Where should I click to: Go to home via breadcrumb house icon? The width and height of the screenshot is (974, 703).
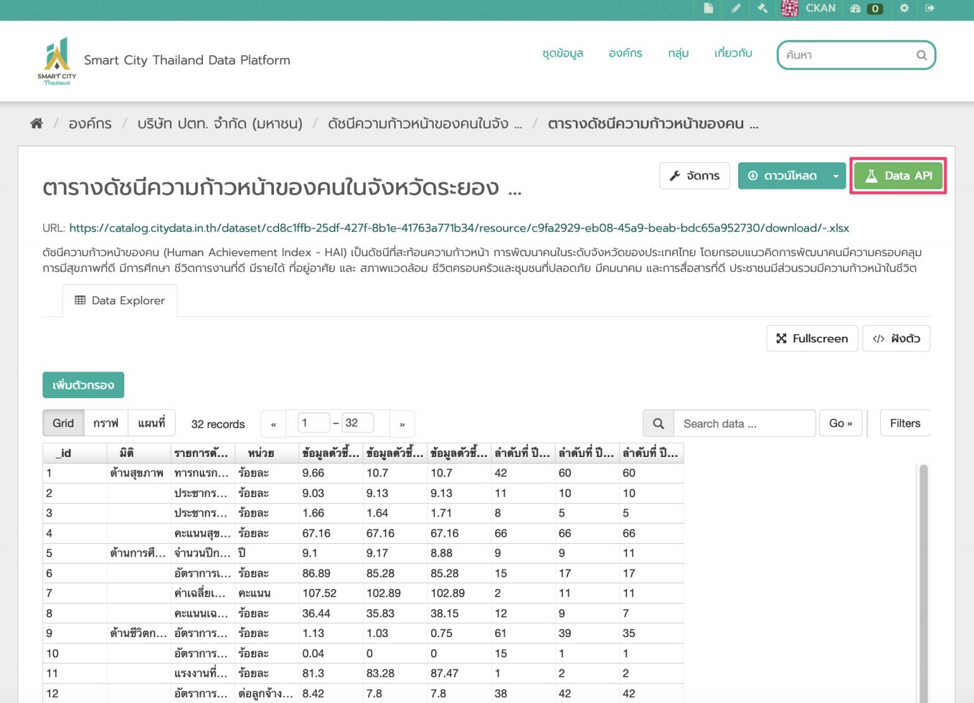37,124
